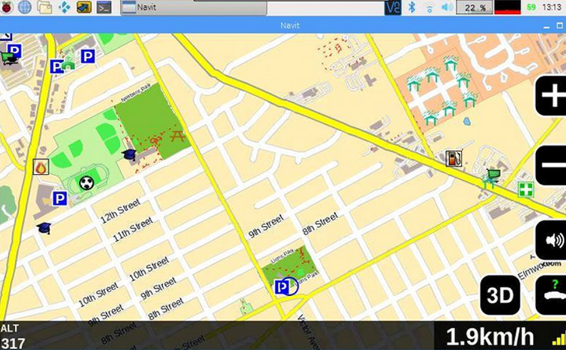Select the gas station icon on the map
Viewport: 566px width, 350px height.
point(454,158)
